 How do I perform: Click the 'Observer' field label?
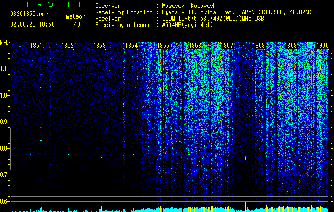(108, 6)
